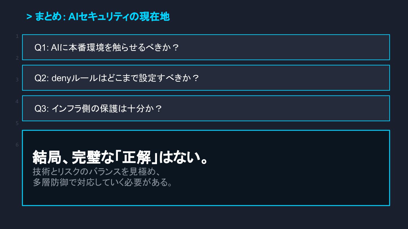Click margin number 2 on the left
The height and width of the screenshot is (229, 408).
pyautogui.click(x=17, y=58)
